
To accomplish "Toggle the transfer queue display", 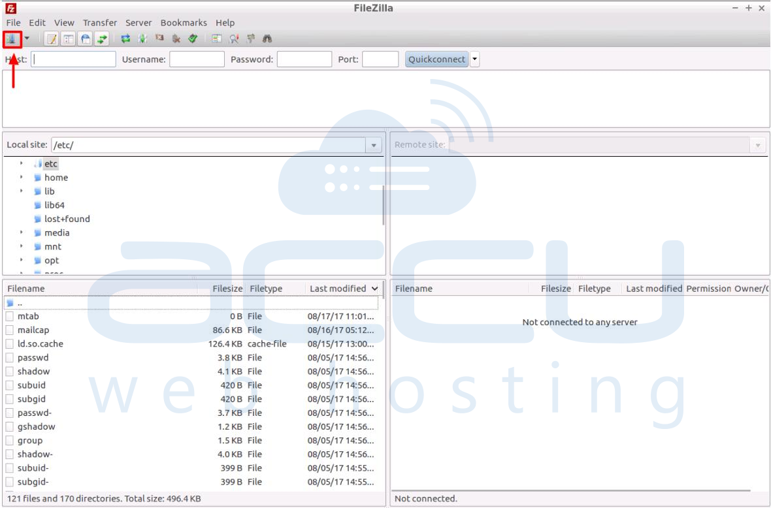I will pyautogui.click(x=102, y=39).
